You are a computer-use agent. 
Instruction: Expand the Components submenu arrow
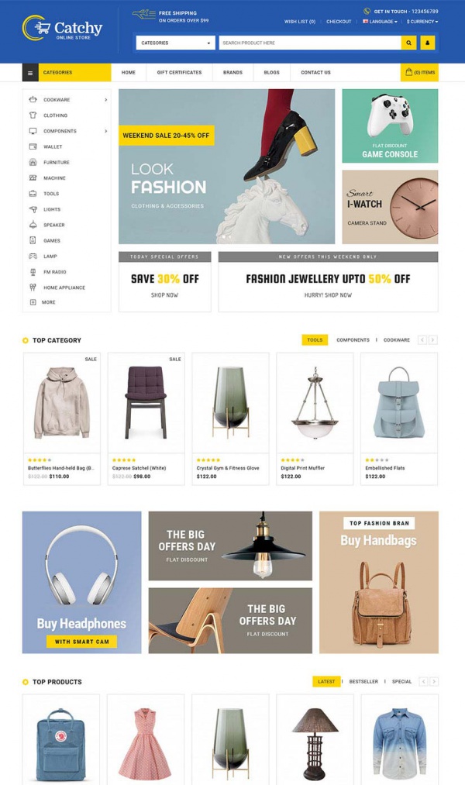point(105,131)
